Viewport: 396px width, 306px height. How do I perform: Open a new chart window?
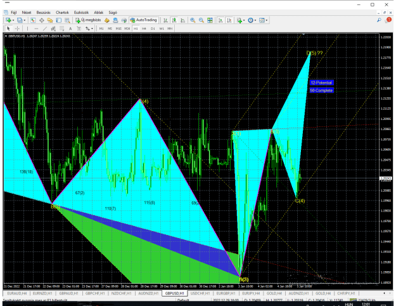click(8, 20)
